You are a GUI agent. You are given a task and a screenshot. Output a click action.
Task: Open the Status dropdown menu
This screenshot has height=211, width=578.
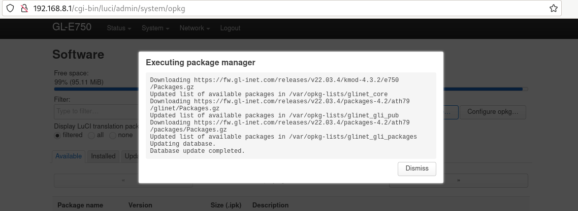119,28
